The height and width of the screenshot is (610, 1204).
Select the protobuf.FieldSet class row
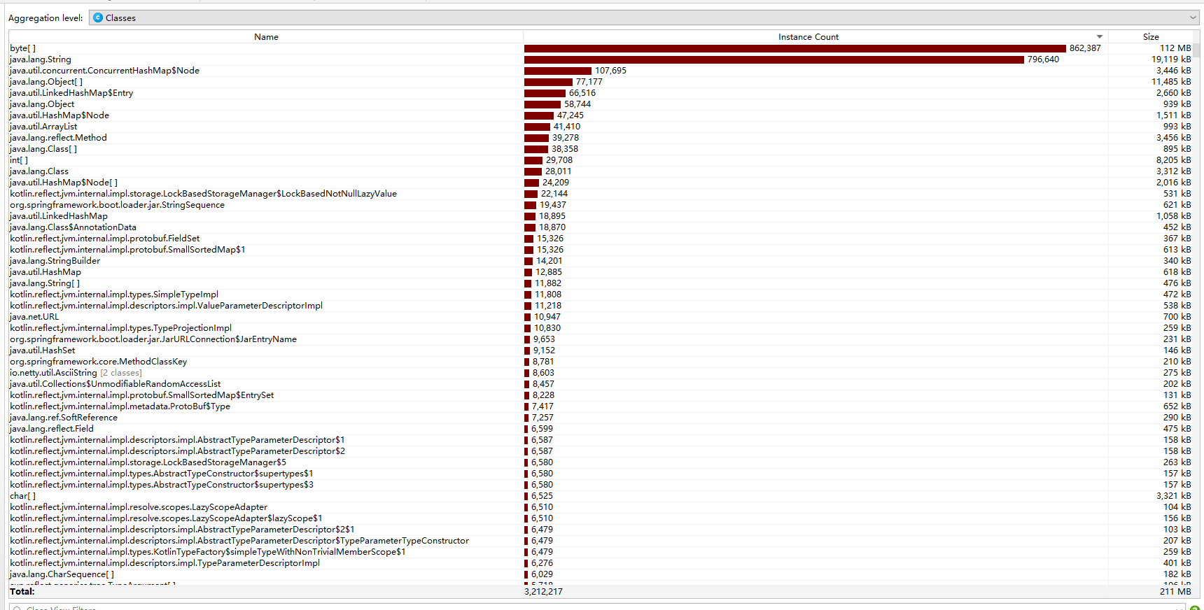pos(601,239)
